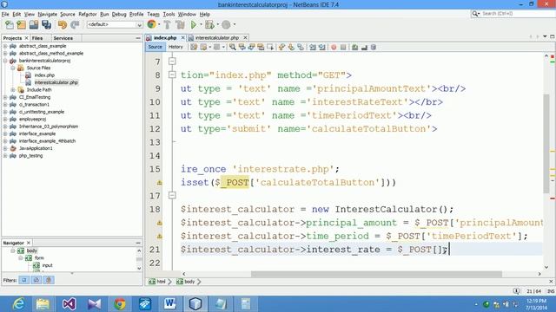Collapse body node in Navigator
Viewport: 556px width, 312px height.
point(13,250)
